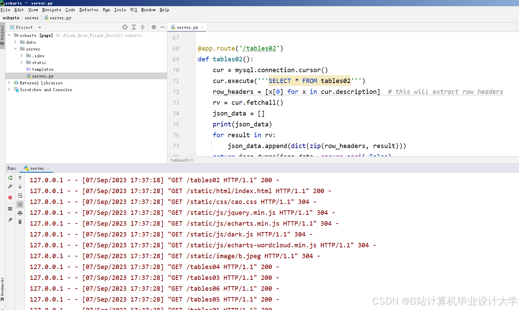Select the static folder row
Image resolution: width=519 pixels, height=310 pixels.
pyautogui.click(x=86, y=62)
